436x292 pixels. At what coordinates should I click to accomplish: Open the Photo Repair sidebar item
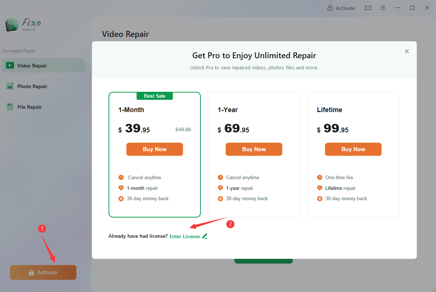pos(43,86)
